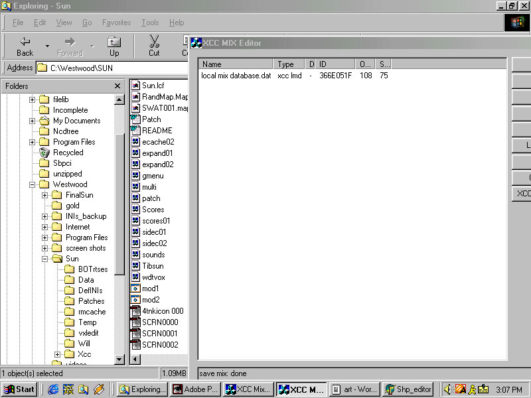The width and height of the screenshot is (531, 398).
Task: Select the RandMap.Map file icon
Action: pos(135,97)
